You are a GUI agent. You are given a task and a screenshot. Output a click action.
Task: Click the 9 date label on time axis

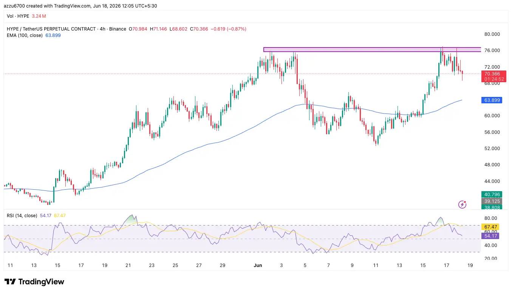point(352,265)
